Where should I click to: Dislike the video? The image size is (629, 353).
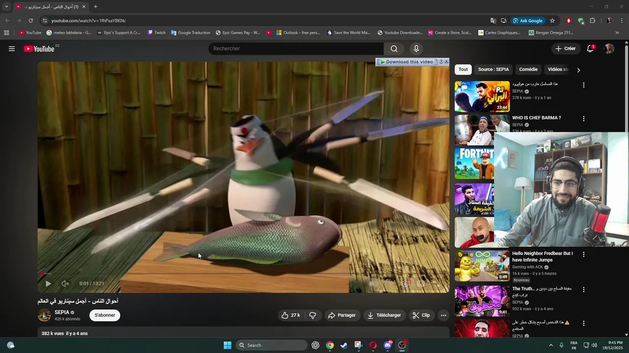313,315
